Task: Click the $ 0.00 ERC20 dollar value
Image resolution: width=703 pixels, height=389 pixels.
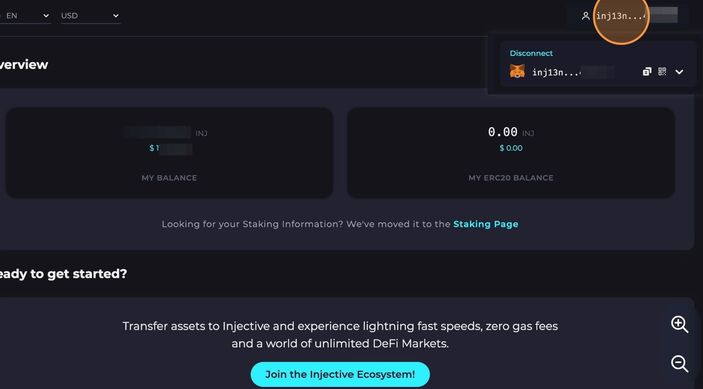Action: click(510, 148)
